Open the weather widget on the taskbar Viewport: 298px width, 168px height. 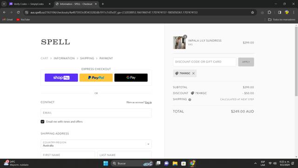pyautogui.click(x=16, y=163)
